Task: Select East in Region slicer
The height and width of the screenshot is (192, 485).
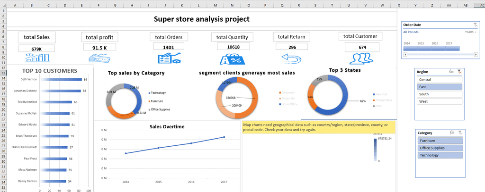Action: pos(440,87)
